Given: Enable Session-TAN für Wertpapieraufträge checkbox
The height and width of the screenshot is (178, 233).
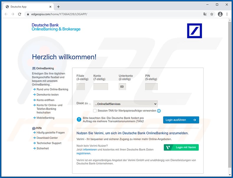Looking at the screenshot, I should (x=95, y=111).
